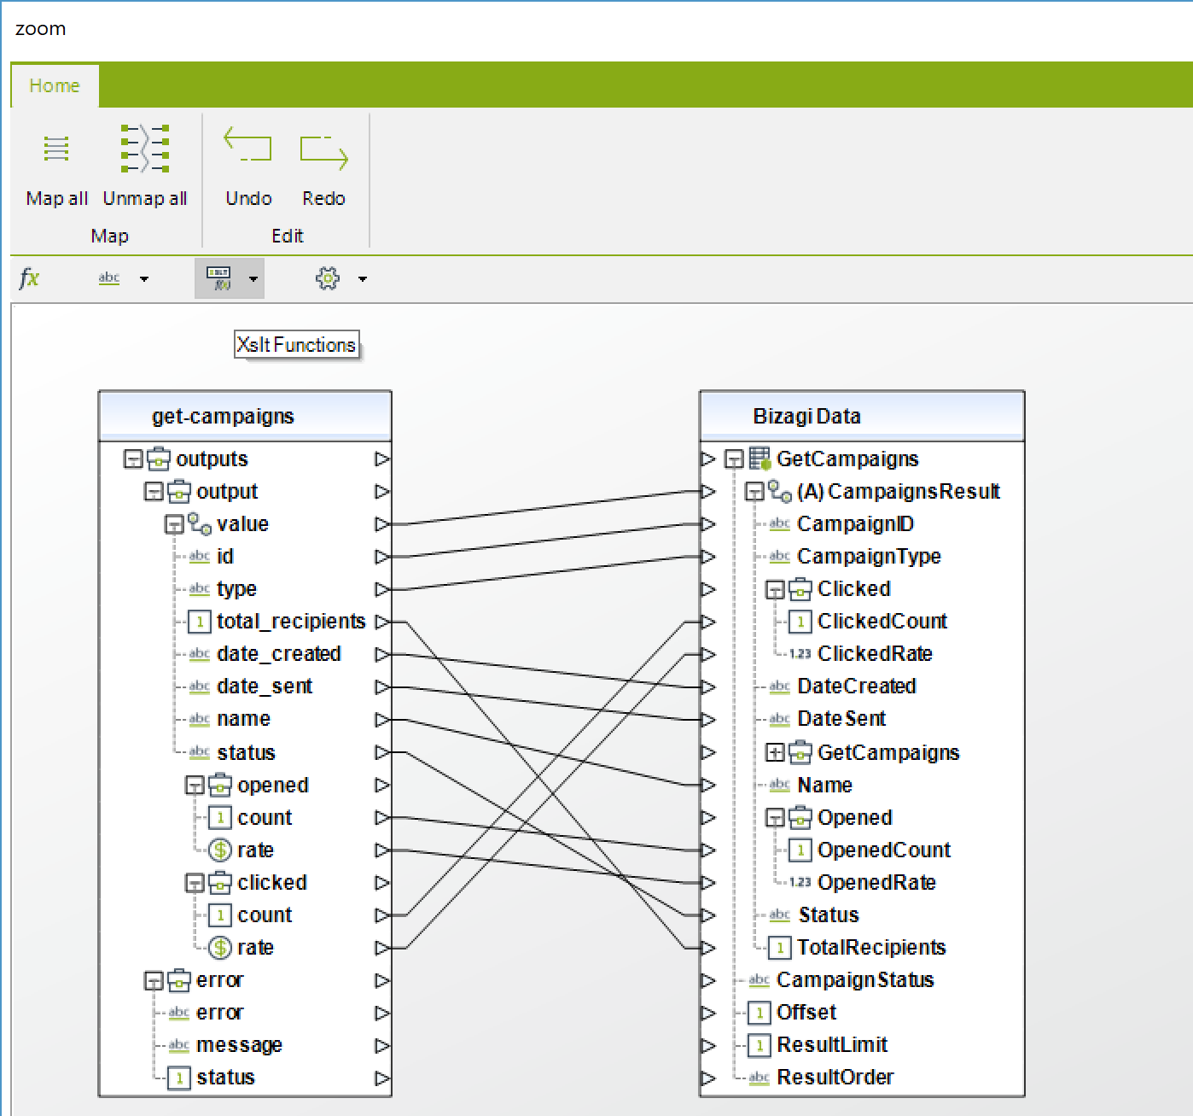
Task: Select the DateSent attribute
Action: (841, 719)
